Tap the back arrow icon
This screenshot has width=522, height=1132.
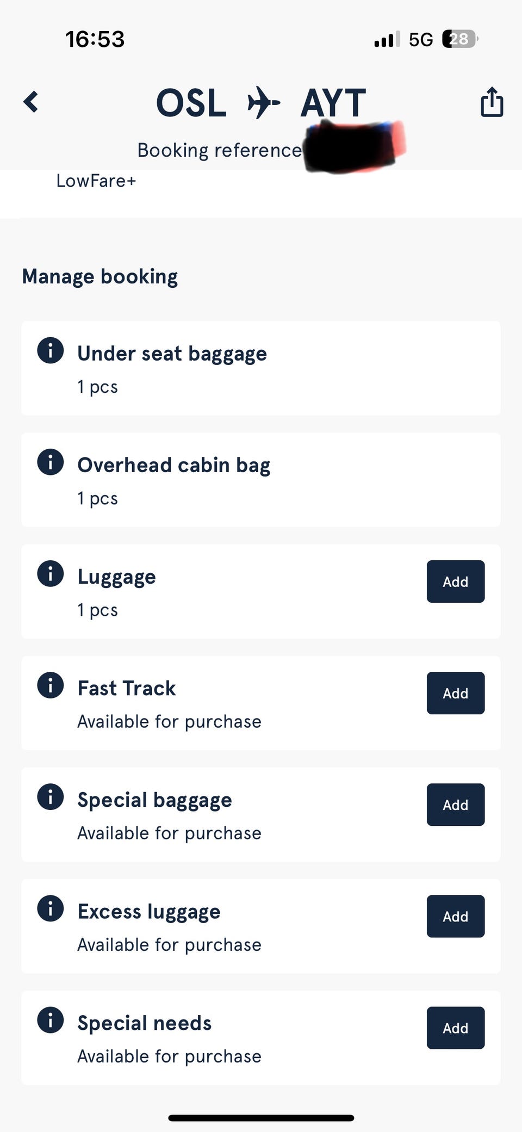point(31,102)
